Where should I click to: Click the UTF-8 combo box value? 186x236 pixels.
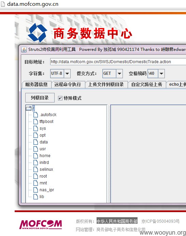pos(57,73)
